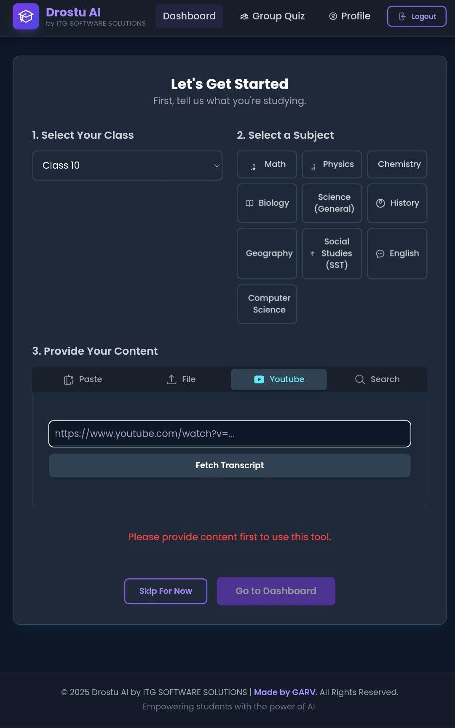Viewport: 455px width, 728px height.
Task: Open the Made by GARV link
Action: pyautogui.click(x=284, y=692)
